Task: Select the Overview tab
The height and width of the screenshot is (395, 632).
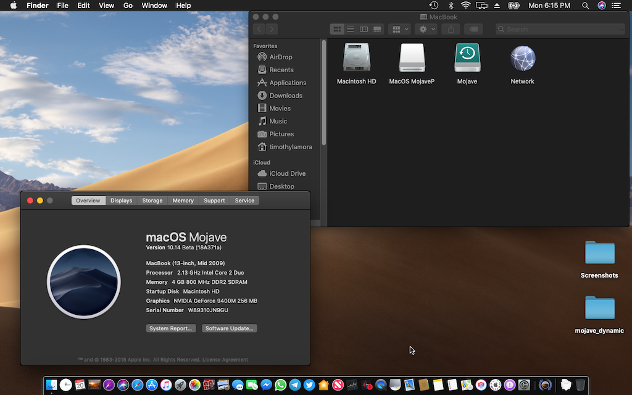Action: (x=88, y=201)
